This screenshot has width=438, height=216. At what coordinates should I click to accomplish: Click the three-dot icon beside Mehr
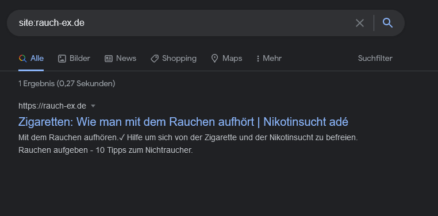[x=258, y=59]
